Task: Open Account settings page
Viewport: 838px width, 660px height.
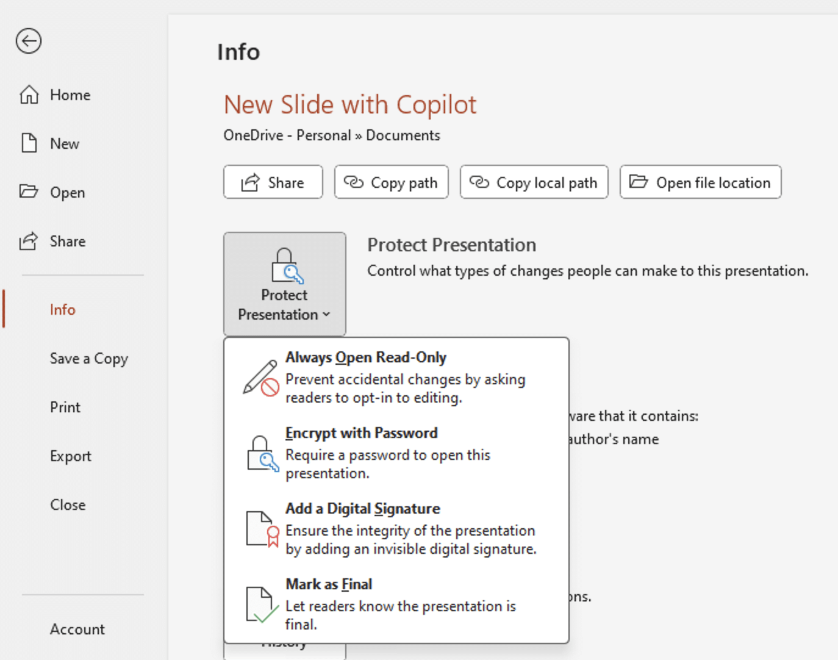Action: click(x=77, y=629)
